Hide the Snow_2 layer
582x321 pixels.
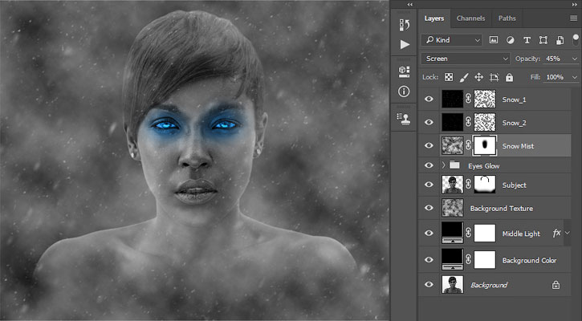click(x=429, y=122)
